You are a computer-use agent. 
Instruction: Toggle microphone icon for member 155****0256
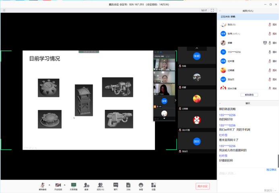point(270,52)
